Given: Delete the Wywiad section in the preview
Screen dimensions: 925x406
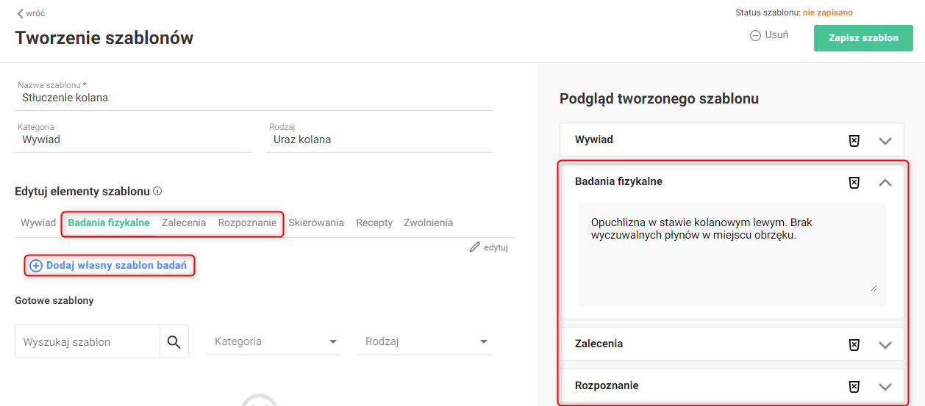Looking at the screenshot, I should 854,140.
